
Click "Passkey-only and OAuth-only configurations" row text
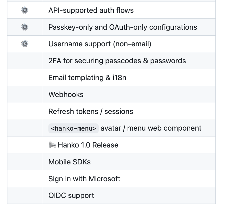pos(123,27)
